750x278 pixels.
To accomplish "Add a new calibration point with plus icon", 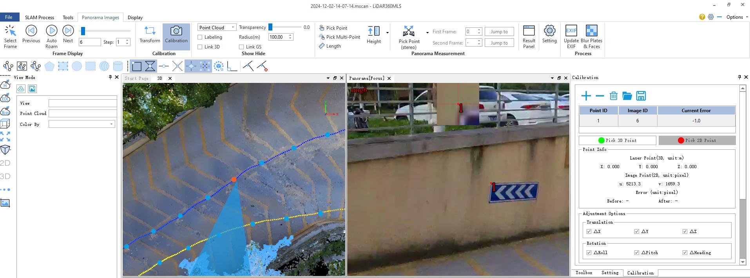I will (586, 96).
